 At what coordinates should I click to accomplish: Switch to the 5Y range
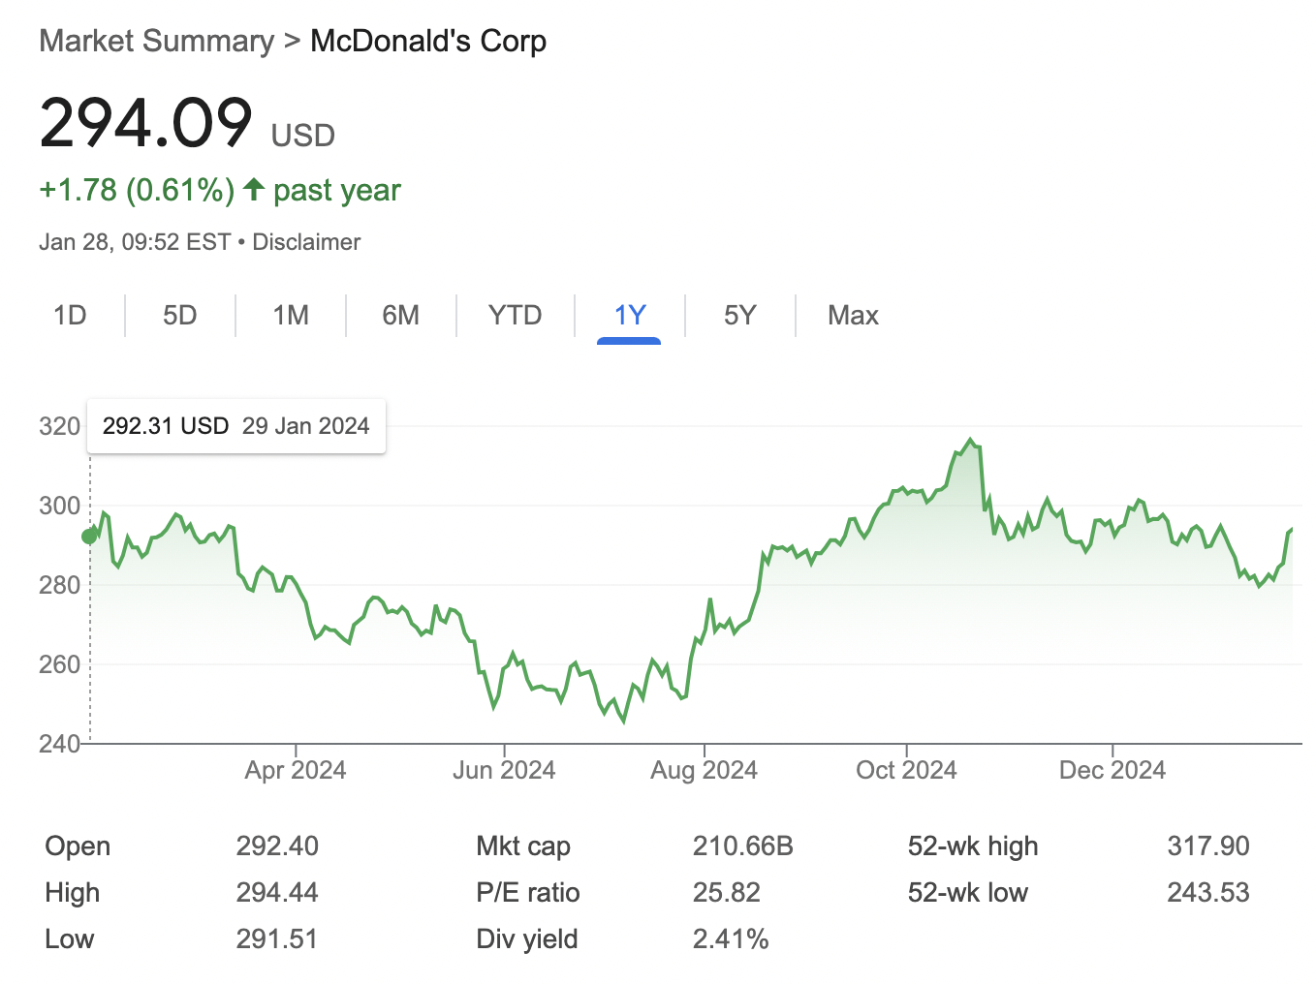[739, 316]
